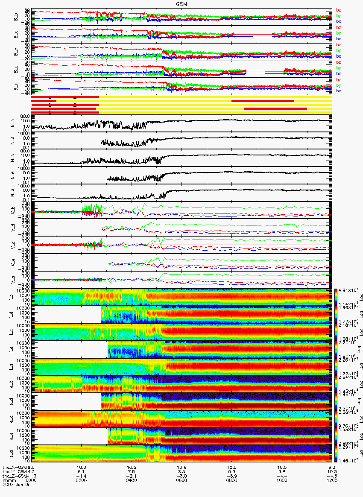Click the i_c ion spectrogram label
Viewport: 363px width, 497px height.
[x=12, y=332]
